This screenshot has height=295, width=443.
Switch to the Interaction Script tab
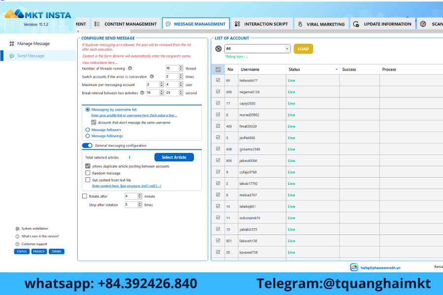[x=261, y=24]
